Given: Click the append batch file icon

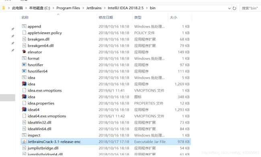Looking at the screenshot, I should click(24, 26).
